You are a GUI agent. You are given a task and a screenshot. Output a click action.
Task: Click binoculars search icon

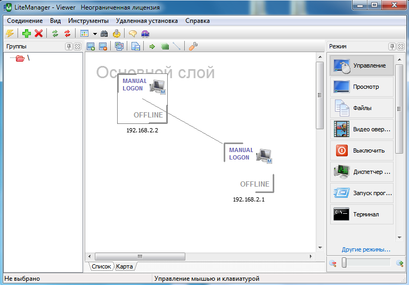(x=104, y=33)
